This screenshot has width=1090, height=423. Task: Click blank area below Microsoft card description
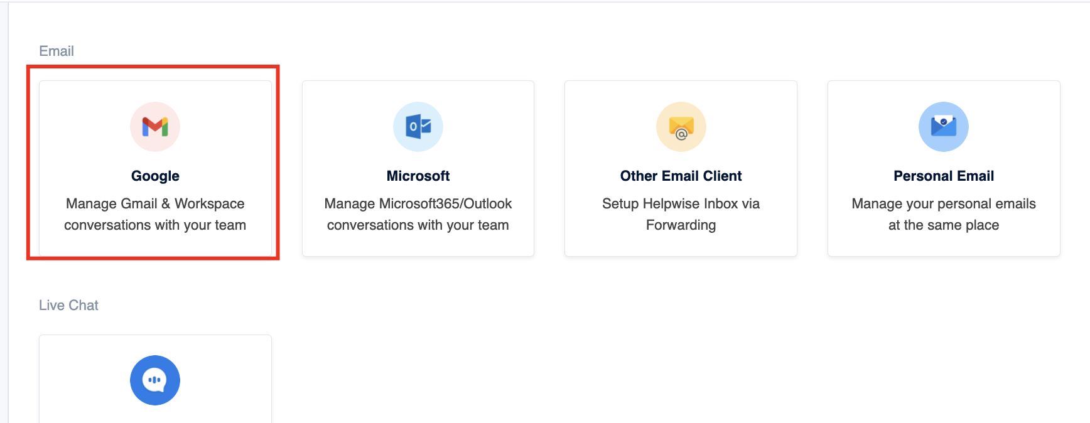tap(418, 245)
